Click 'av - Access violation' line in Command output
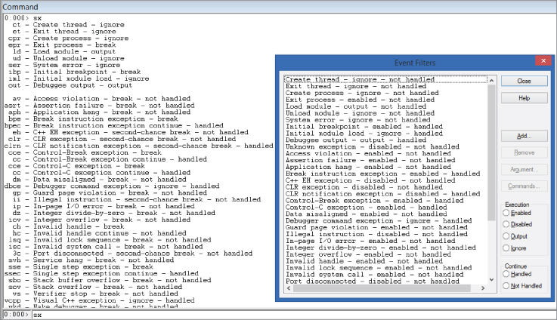 [101, 99]
